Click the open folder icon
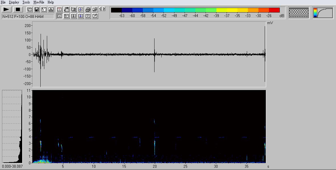336x170 pixels. (x=95, y=9)
